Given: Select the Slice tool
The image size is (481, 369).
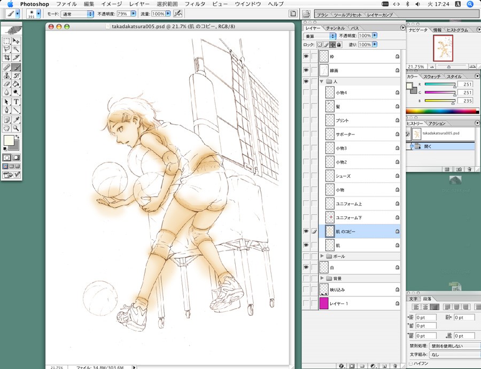Looking at the screenshot, I should pyautogui.click(x=16, y=57).
